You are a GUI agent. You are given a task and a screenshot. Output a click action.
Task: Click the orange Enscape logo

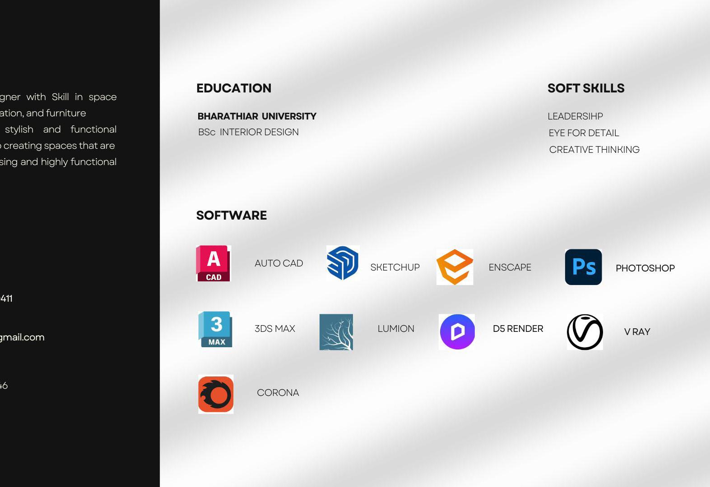click(455, 267)
